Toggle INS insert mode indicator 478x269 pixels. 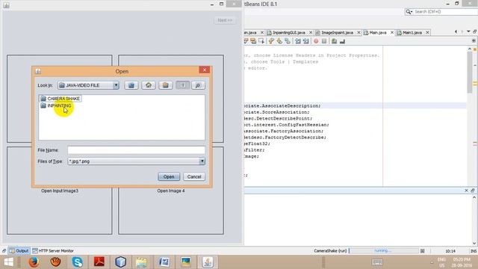point(474,251)
